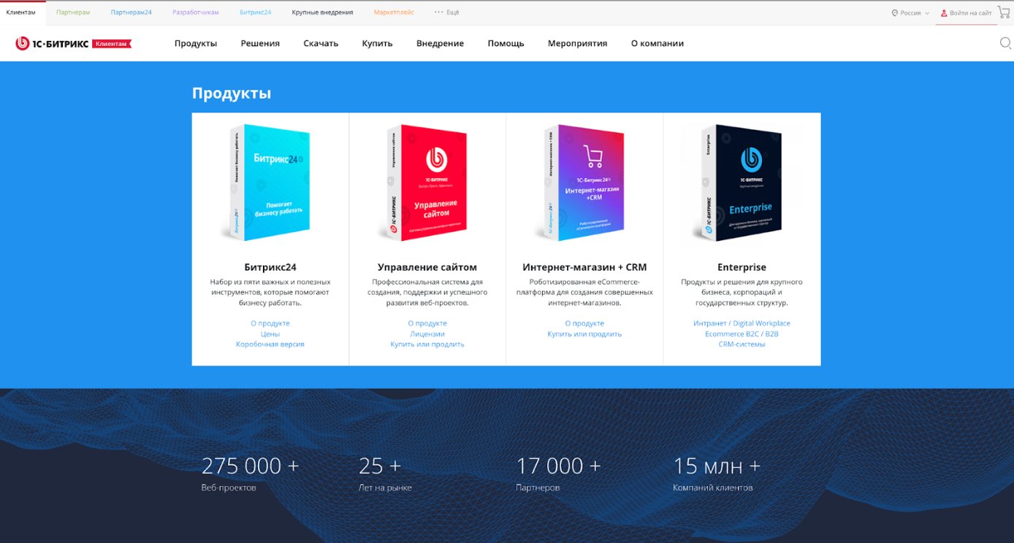Open the Коробочная версия link
1014x543 pixels.
270,344
